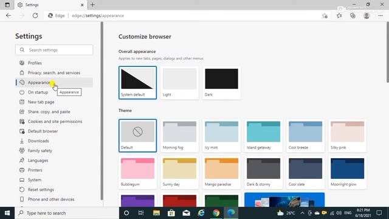Close the Settings tab
Viewport: 389px width, 219px height.
(82, 5)
